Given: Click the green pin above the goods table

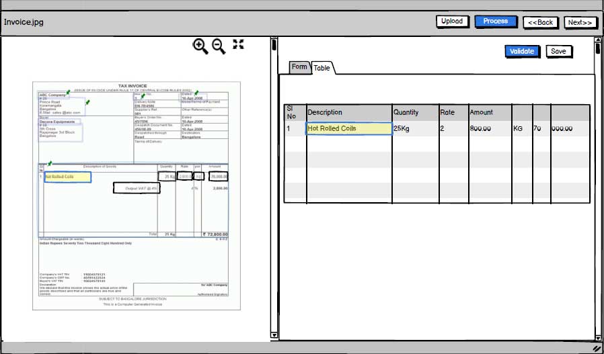Looking at the screenshot, I should click(x=50, y=163).
